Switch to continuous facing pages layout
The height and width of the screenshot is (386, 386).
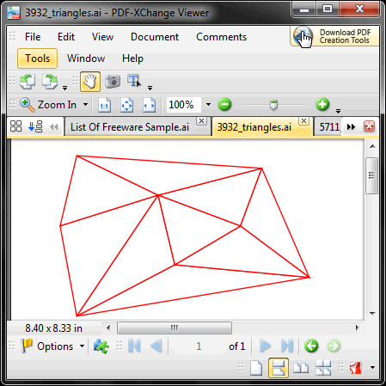point(323,368)
